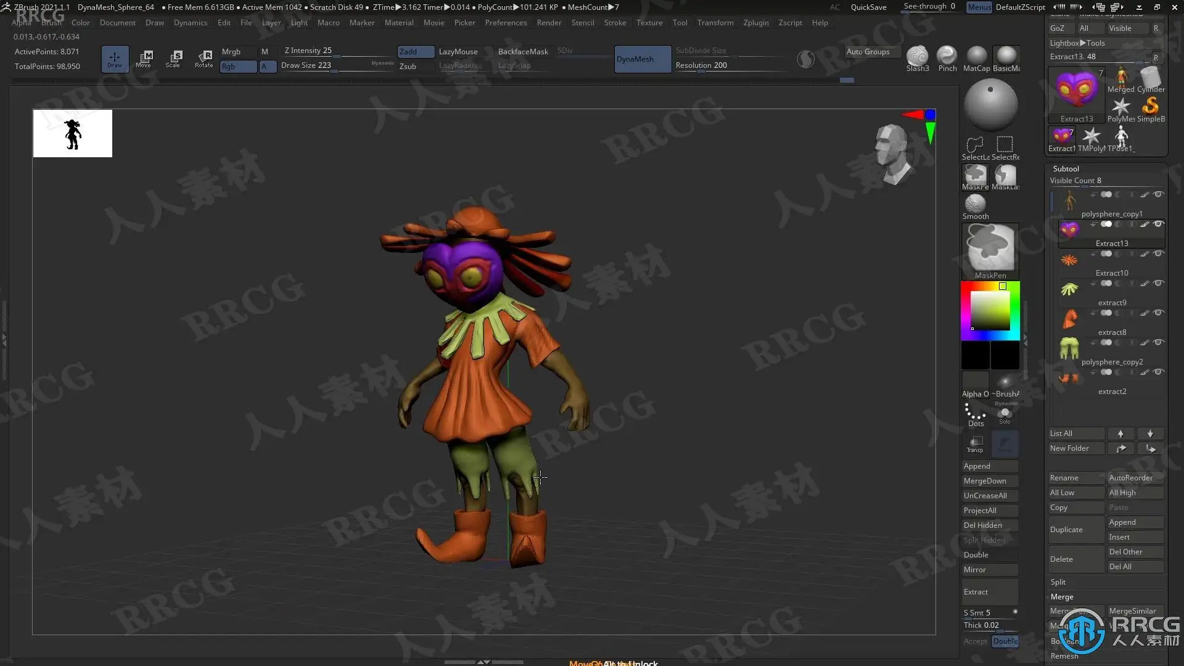
Task: Hide the polysphere_copy2 subtool eye
Action: 1159,343
